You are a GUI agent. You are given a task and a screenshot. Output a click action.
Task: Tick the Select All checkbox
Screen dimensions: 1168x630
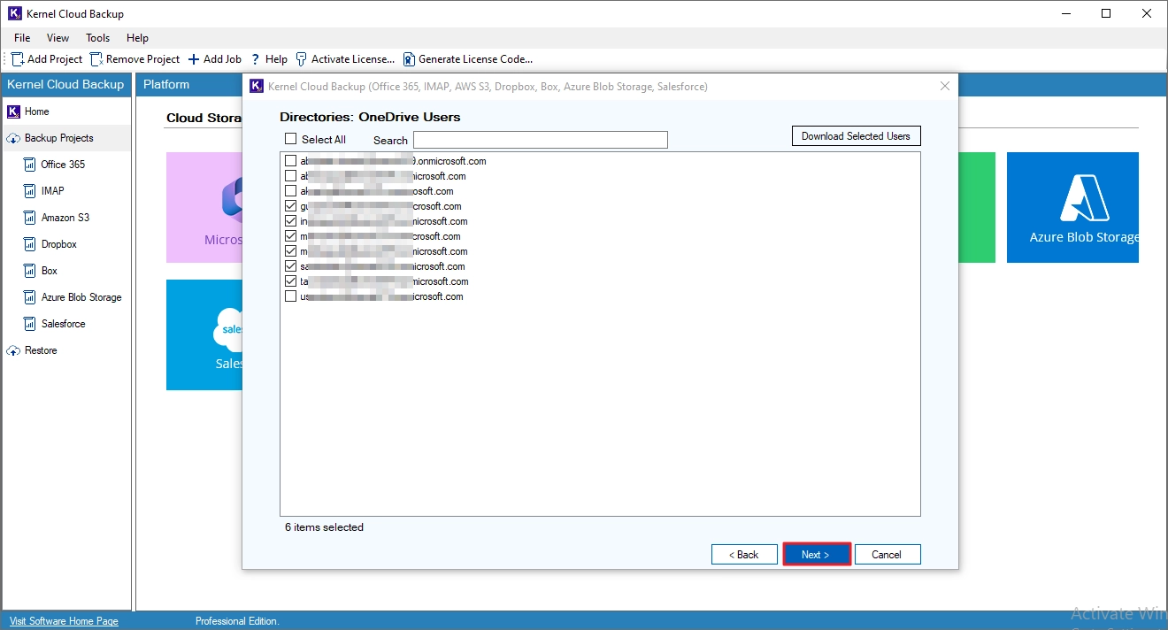point(290,139)
